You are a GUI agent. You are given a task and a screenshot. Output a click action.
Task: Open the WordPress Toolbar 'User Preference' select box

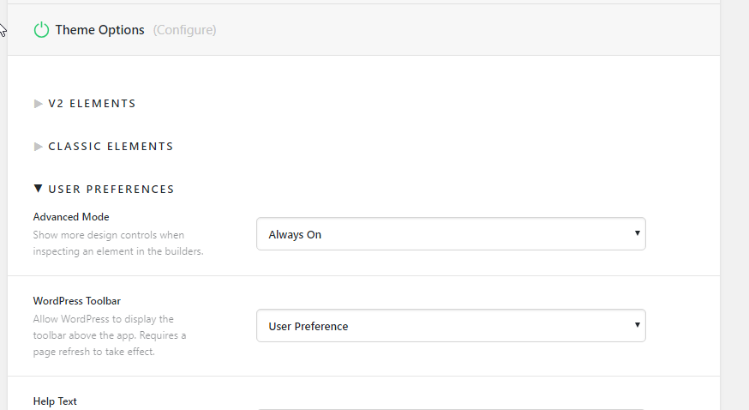coord(451,325)
